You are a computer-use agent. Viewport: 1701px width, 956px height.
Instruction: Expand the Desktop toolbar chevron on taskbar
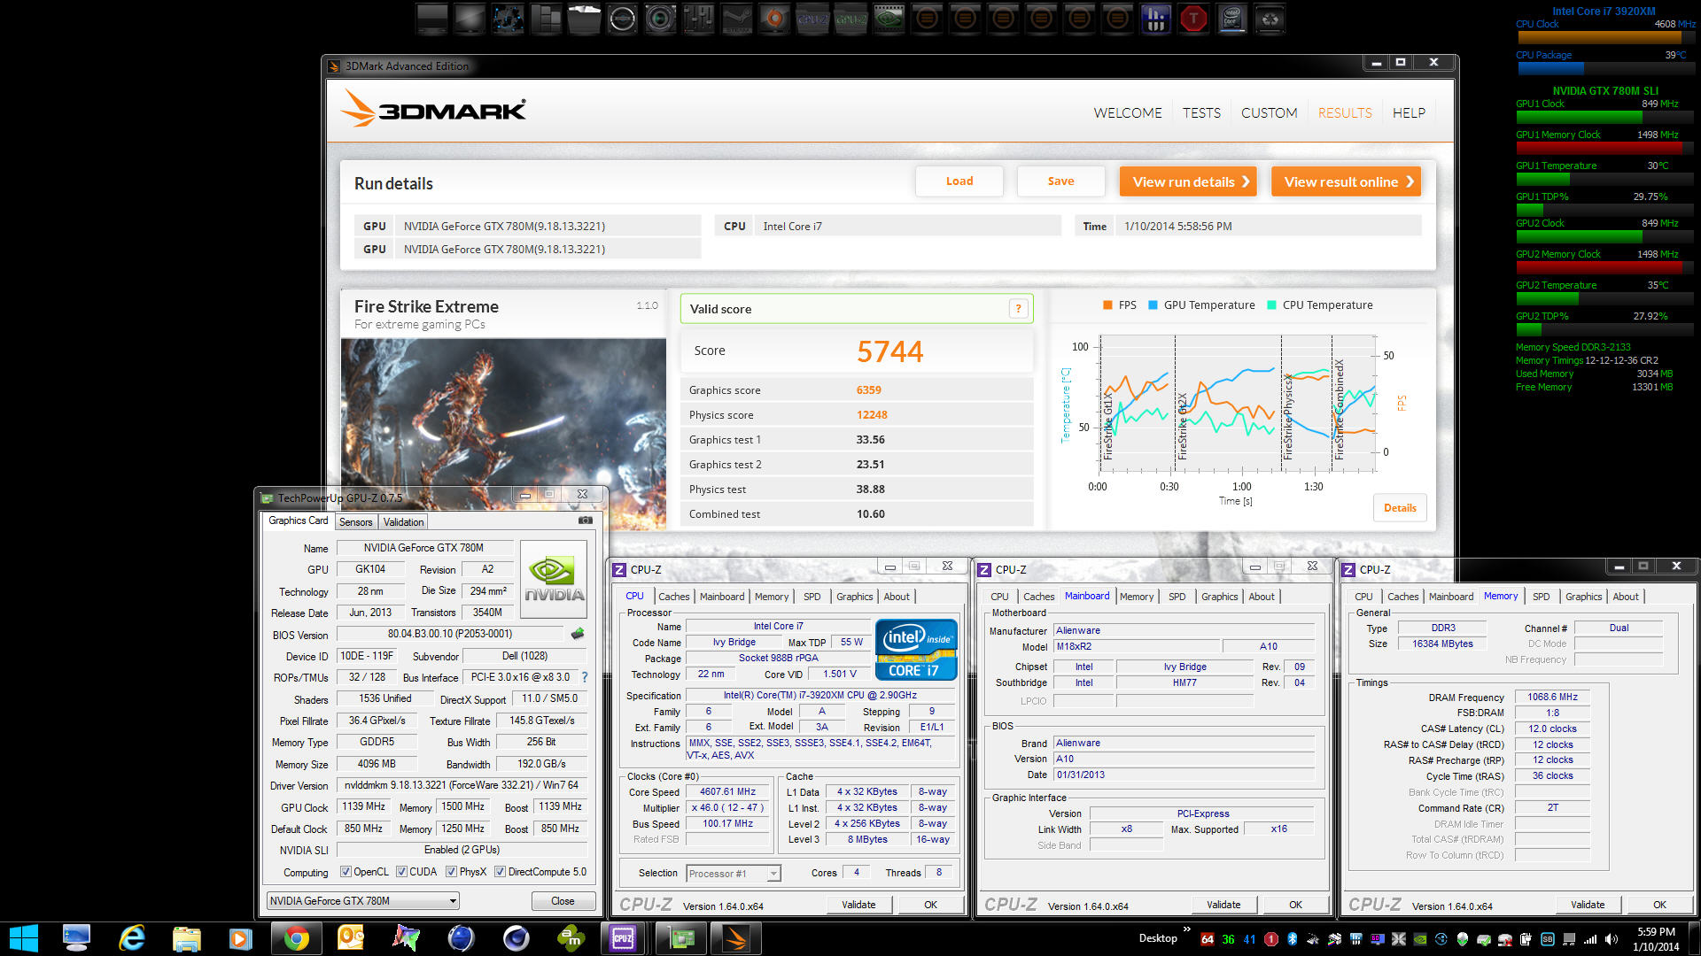coord(1186,929)
